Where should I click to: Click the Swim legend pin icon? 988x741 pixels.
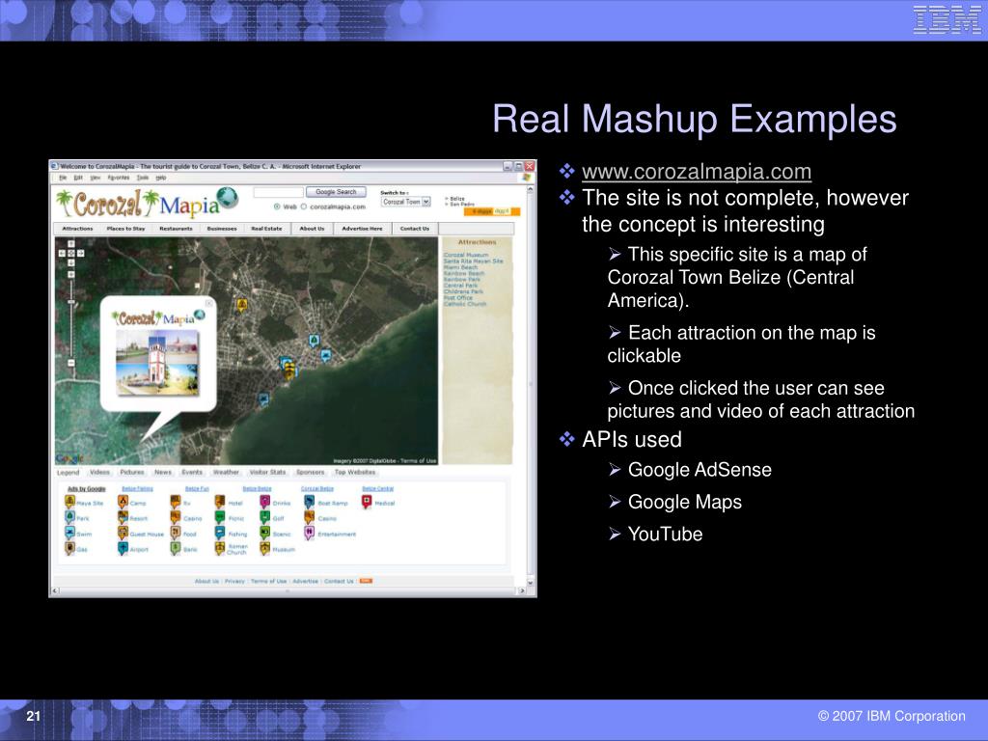tap(69, 533)
